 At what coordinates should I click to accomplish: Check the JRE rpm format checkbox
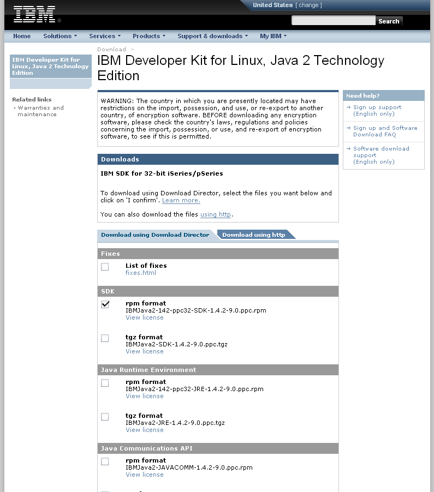[105, 383]
